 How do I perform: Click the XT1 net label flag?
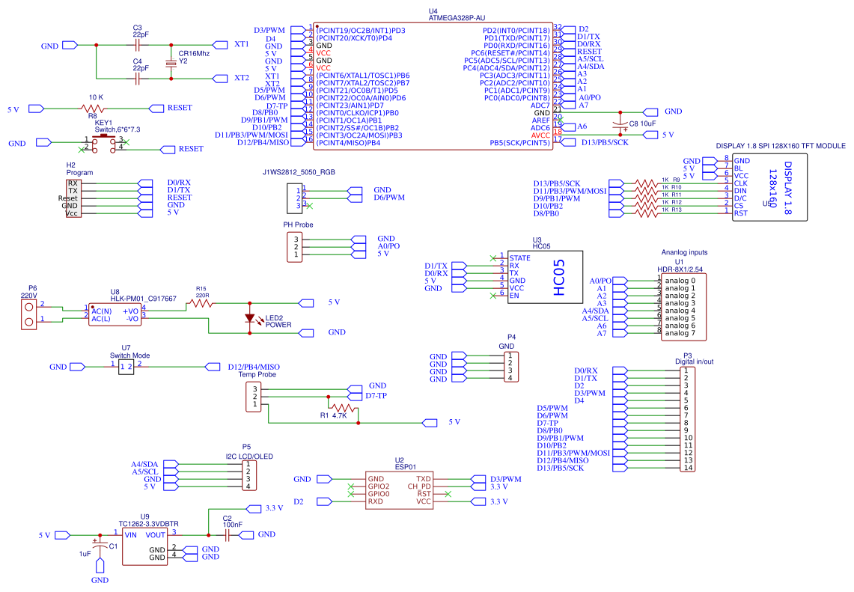point(220,45)
